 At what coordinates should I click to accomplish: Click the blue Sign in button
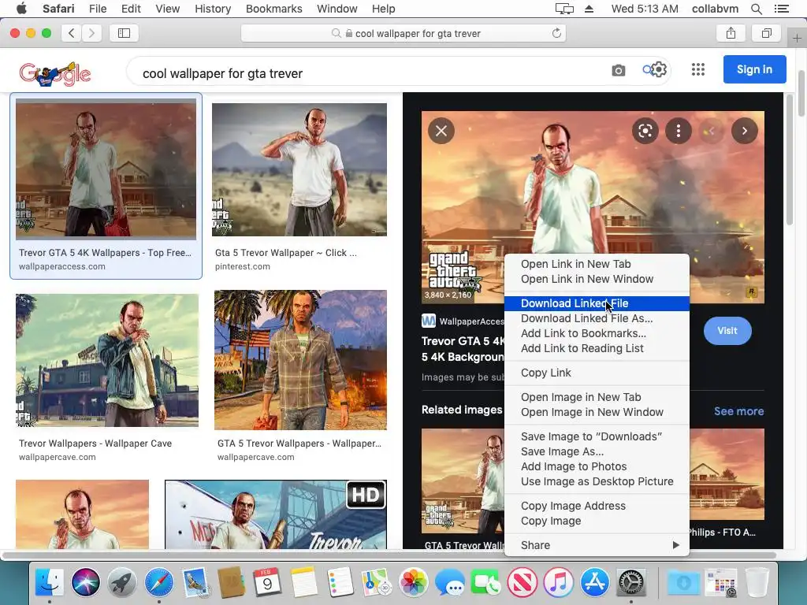pyautogui.click(x=754, y=69)
